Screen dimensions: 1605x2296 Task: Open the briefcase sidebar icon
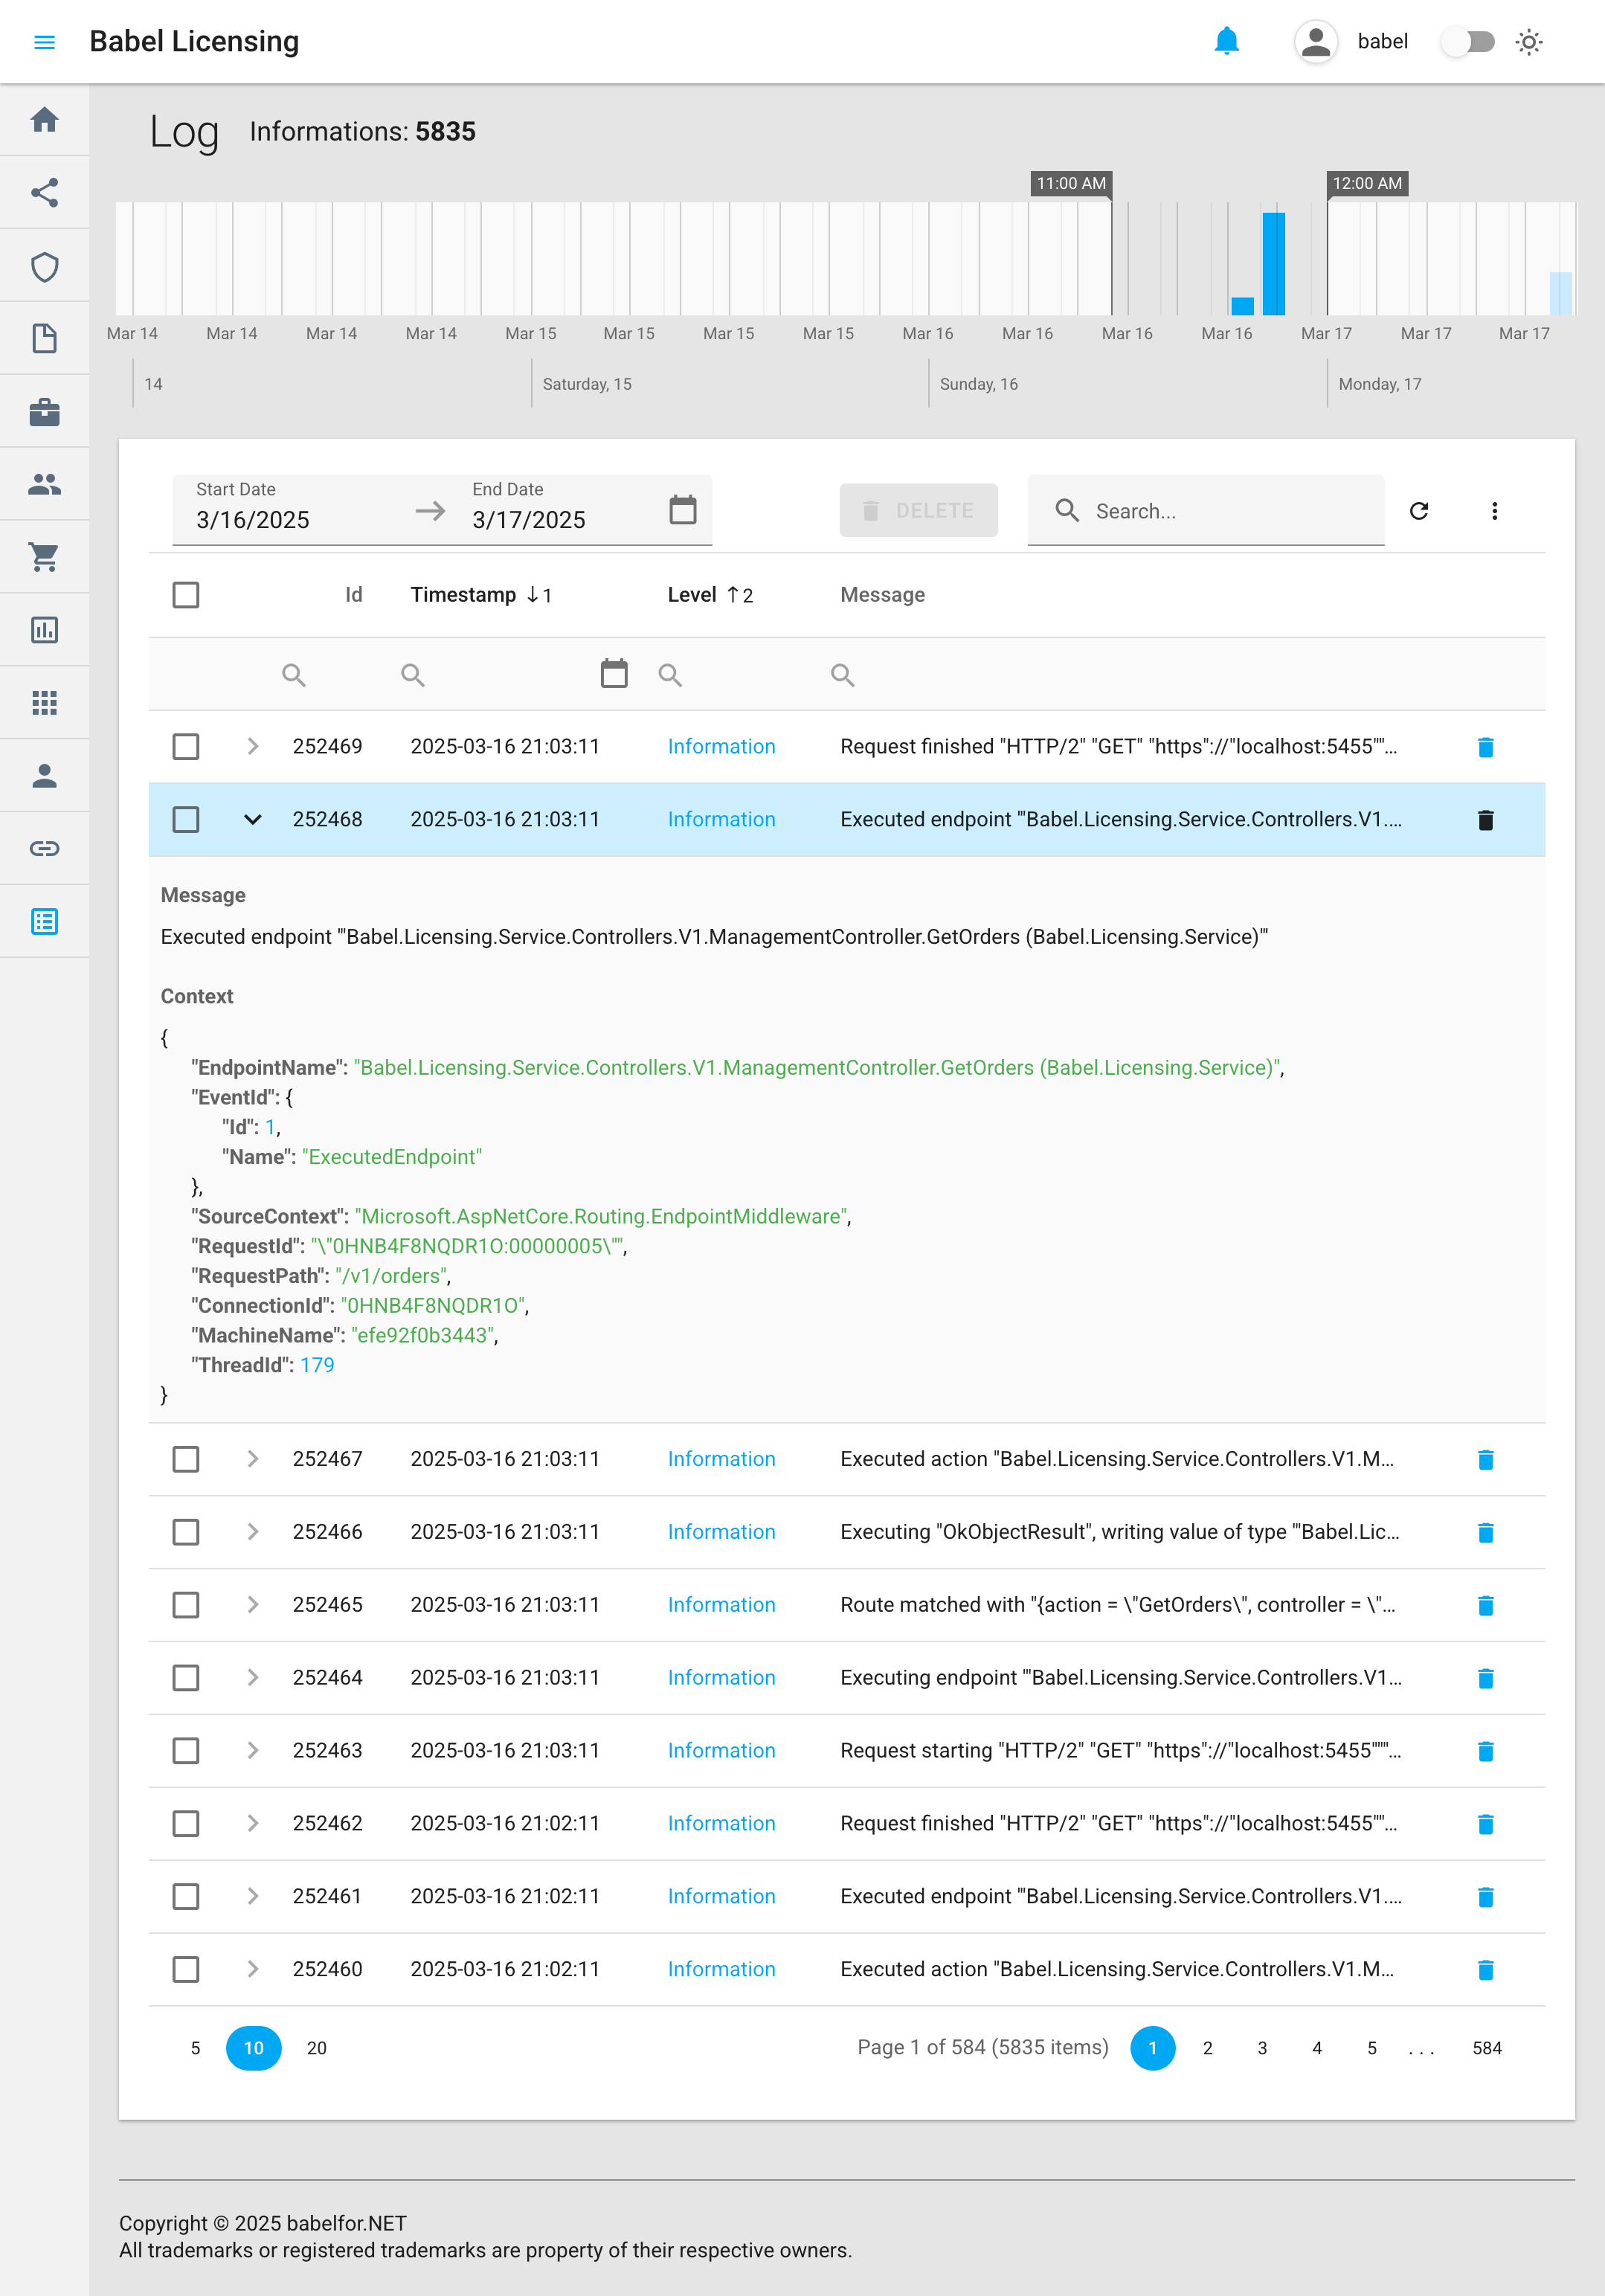coord(44,412)
